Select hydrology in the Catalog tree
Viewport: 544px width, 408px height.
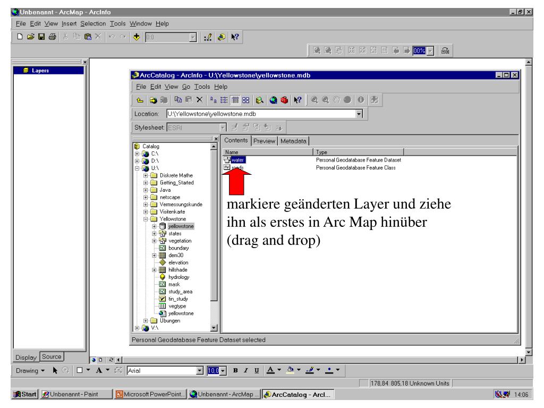click(178, 277)
